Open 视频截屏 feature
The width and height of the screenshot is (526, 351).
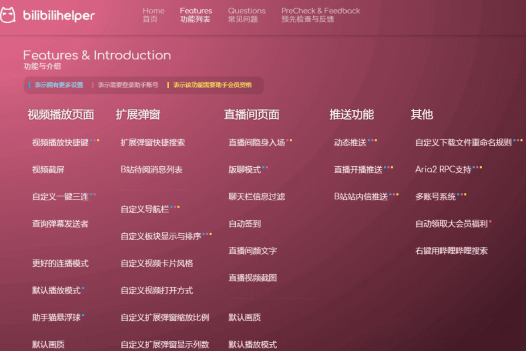48,170
